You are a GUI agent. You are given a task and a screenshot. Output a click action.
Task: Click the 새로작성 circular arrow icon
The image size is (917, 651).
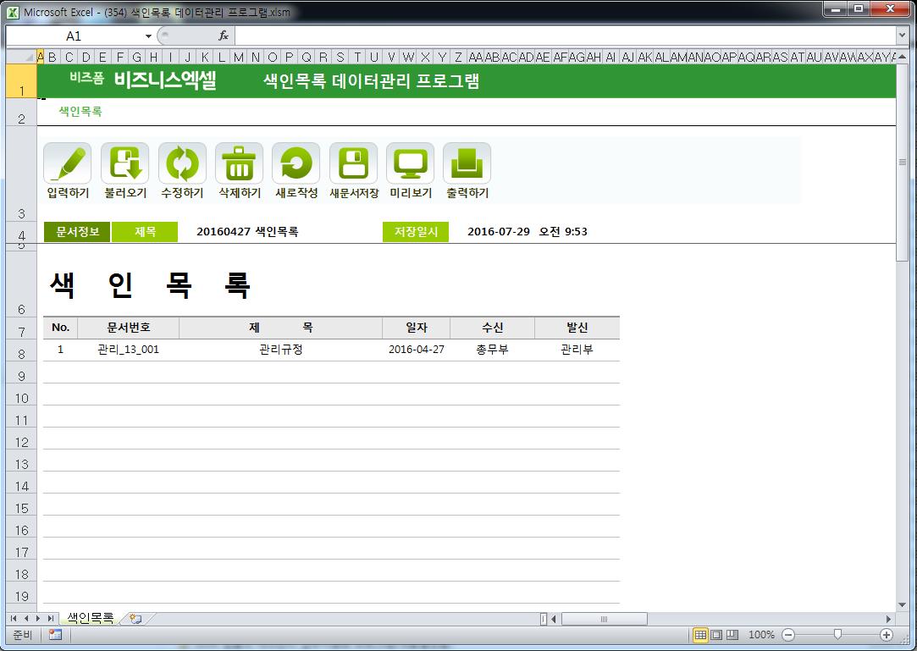pyautogui.click(x=296, y=163)
